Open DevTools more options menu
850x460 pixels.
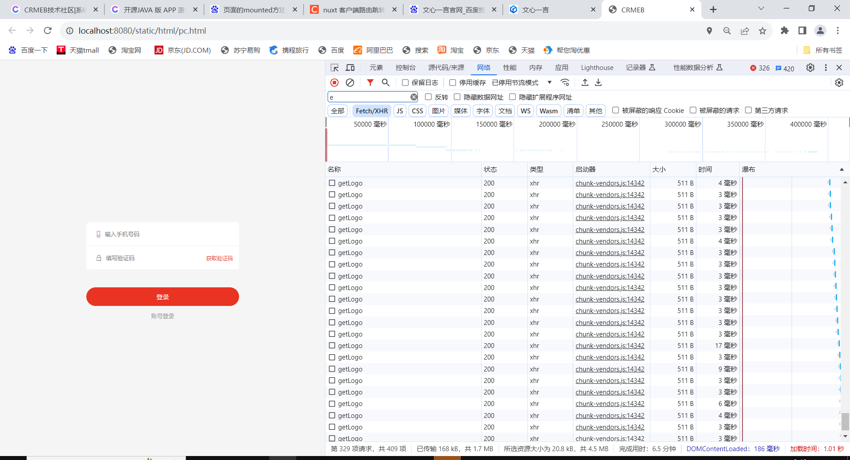(826, 68)
